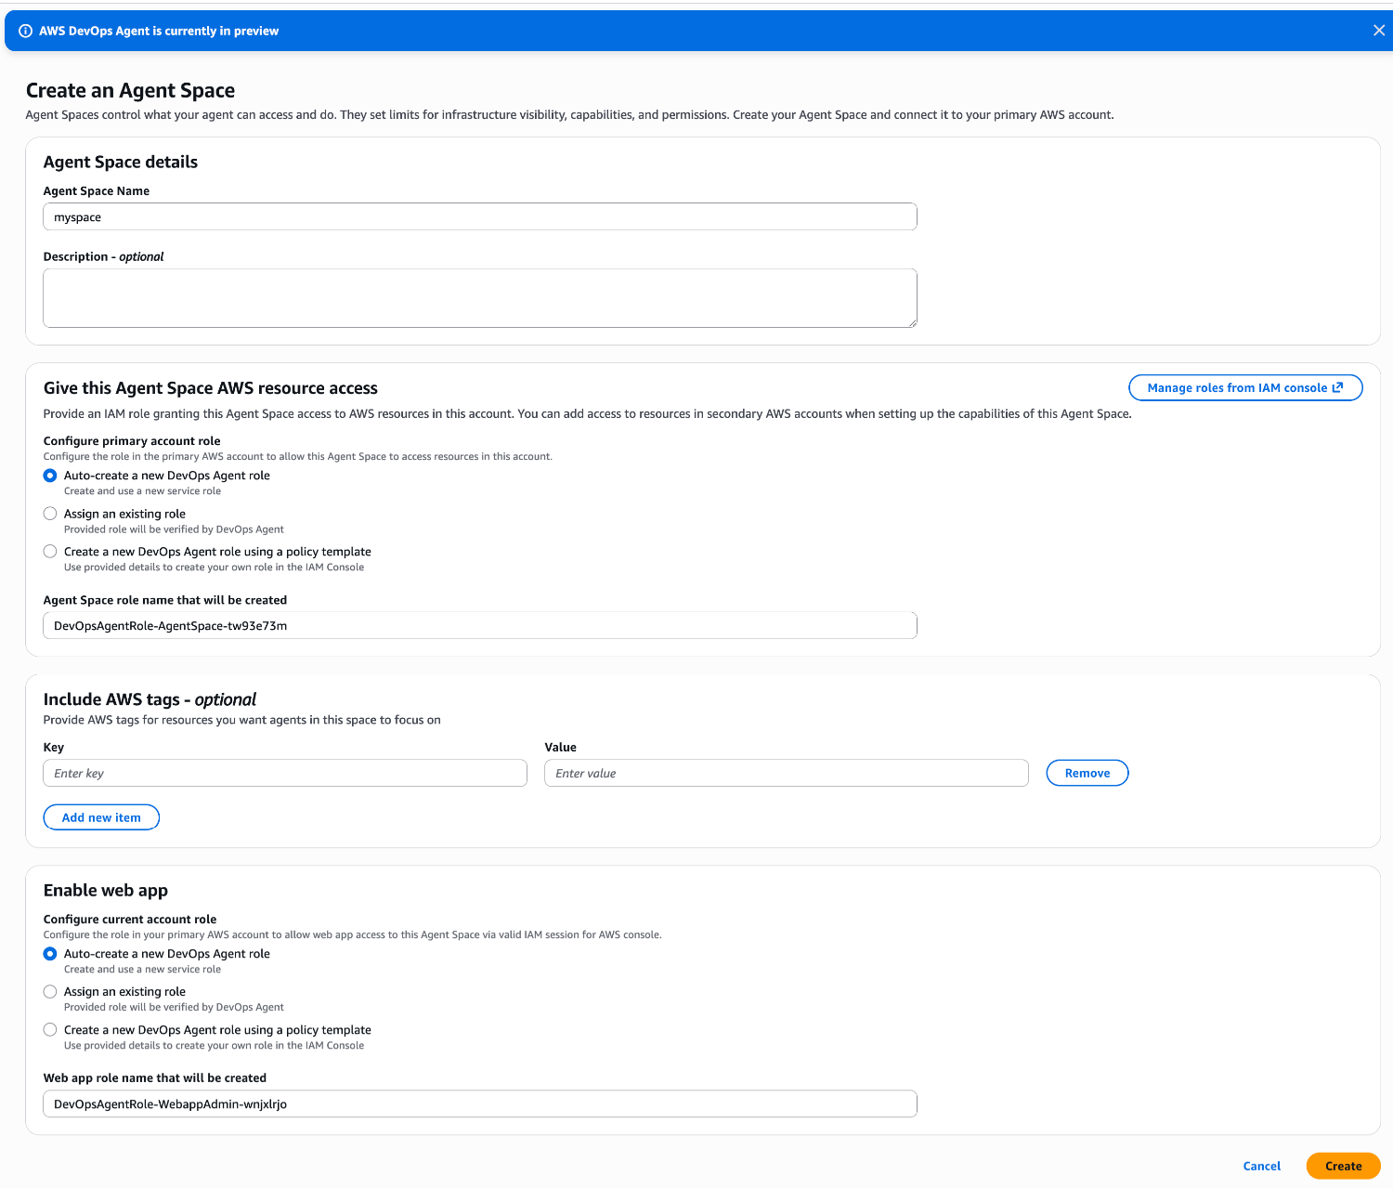The width and height of the screenshot is (1393, 1188).
Task: Click into the Description text area
Action: coord(479,298)
